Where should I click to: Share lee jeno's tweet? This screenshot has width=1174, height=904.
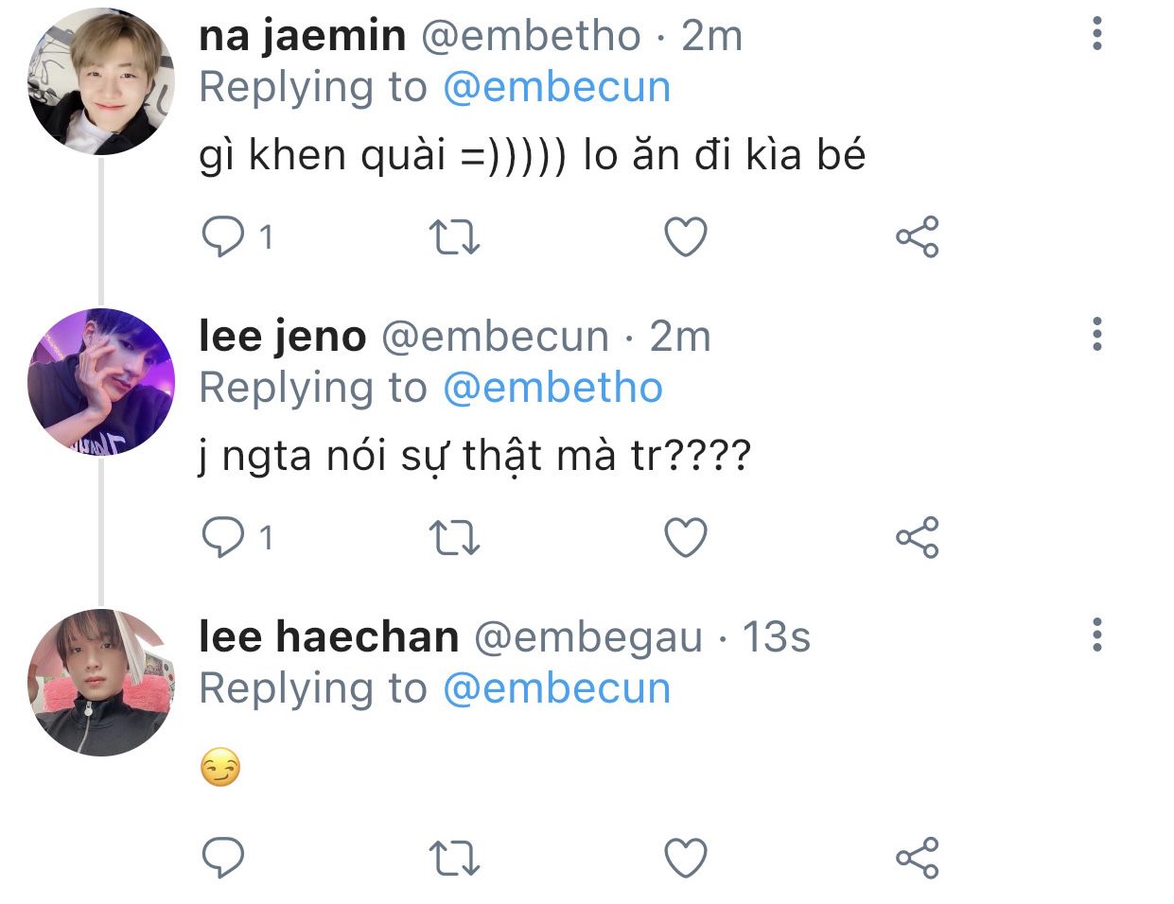point(917,537)
